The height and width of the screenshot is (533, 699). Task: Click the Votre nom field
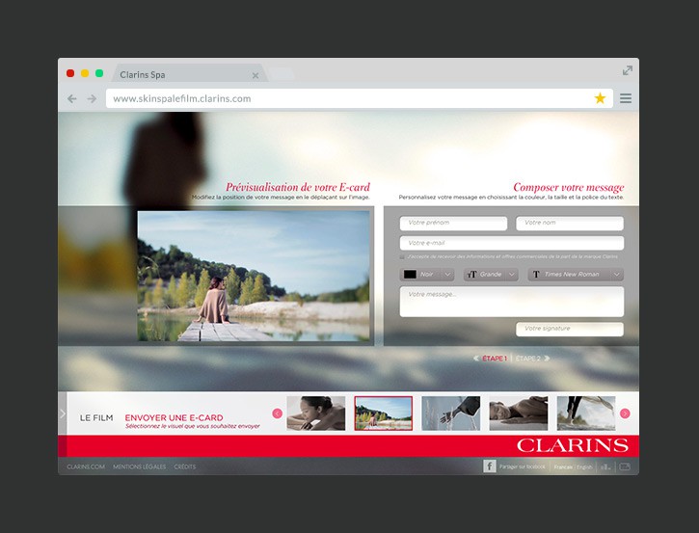click(x=570, y=224)
